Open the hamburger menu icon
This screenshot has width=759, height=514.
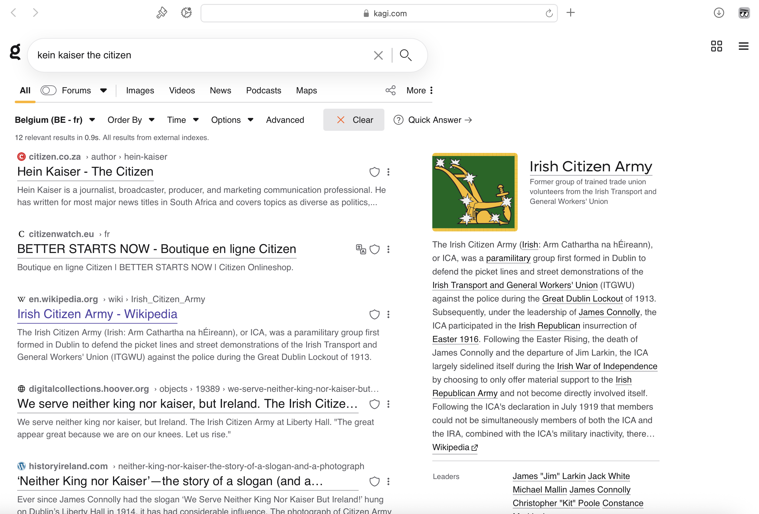743,46
